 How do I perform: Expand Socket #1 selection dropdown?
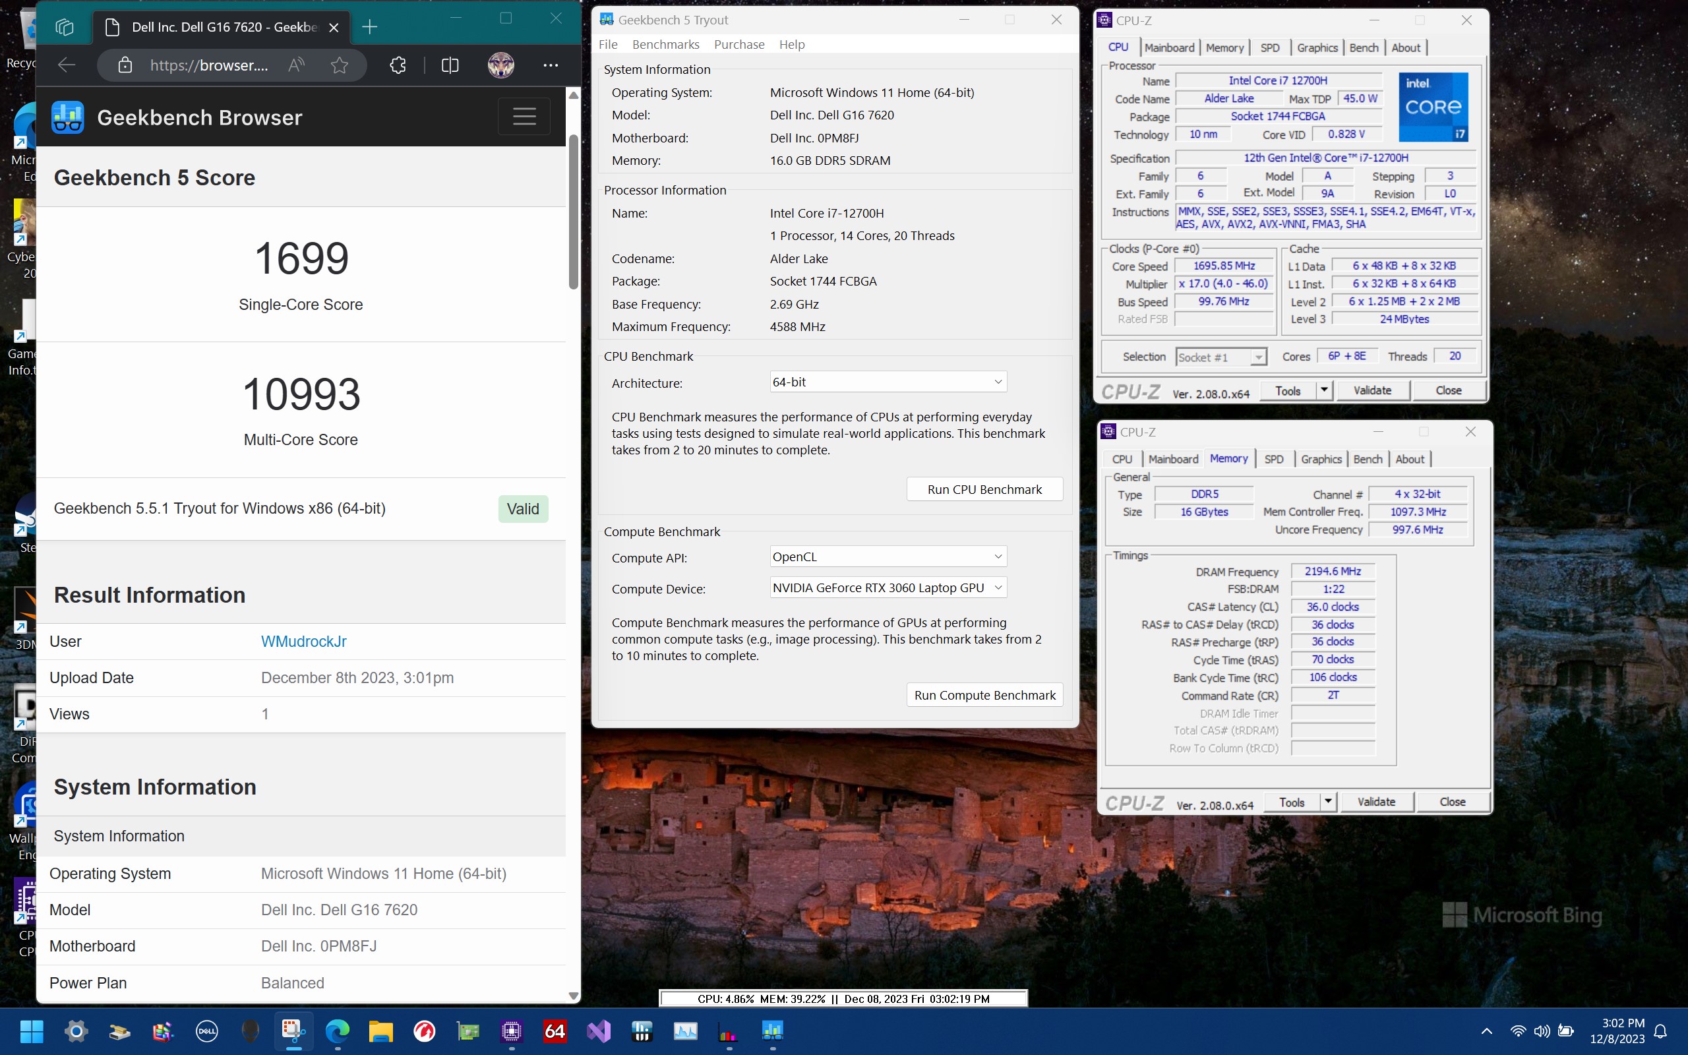[1221, 357]
